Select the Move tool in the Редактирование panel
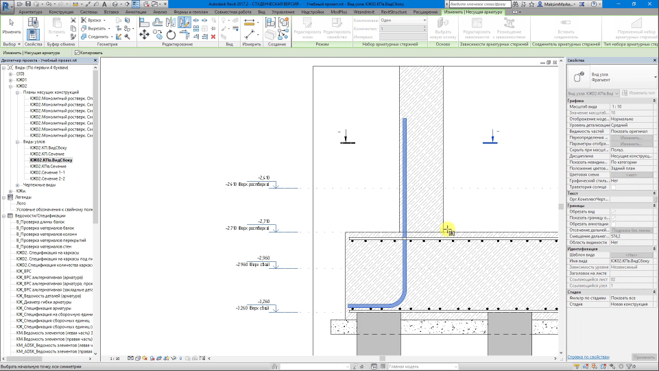This screenshot has height=371, width=659. pos(145,34)
